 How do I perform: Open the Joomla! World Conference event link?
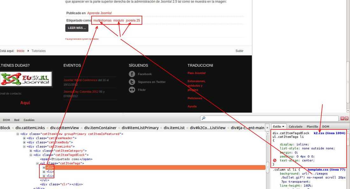[x=80, y=80]
